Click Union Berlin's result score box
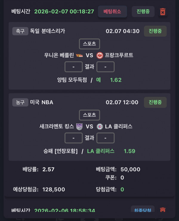This screenshot has width=179, height=221. [73, 67]
